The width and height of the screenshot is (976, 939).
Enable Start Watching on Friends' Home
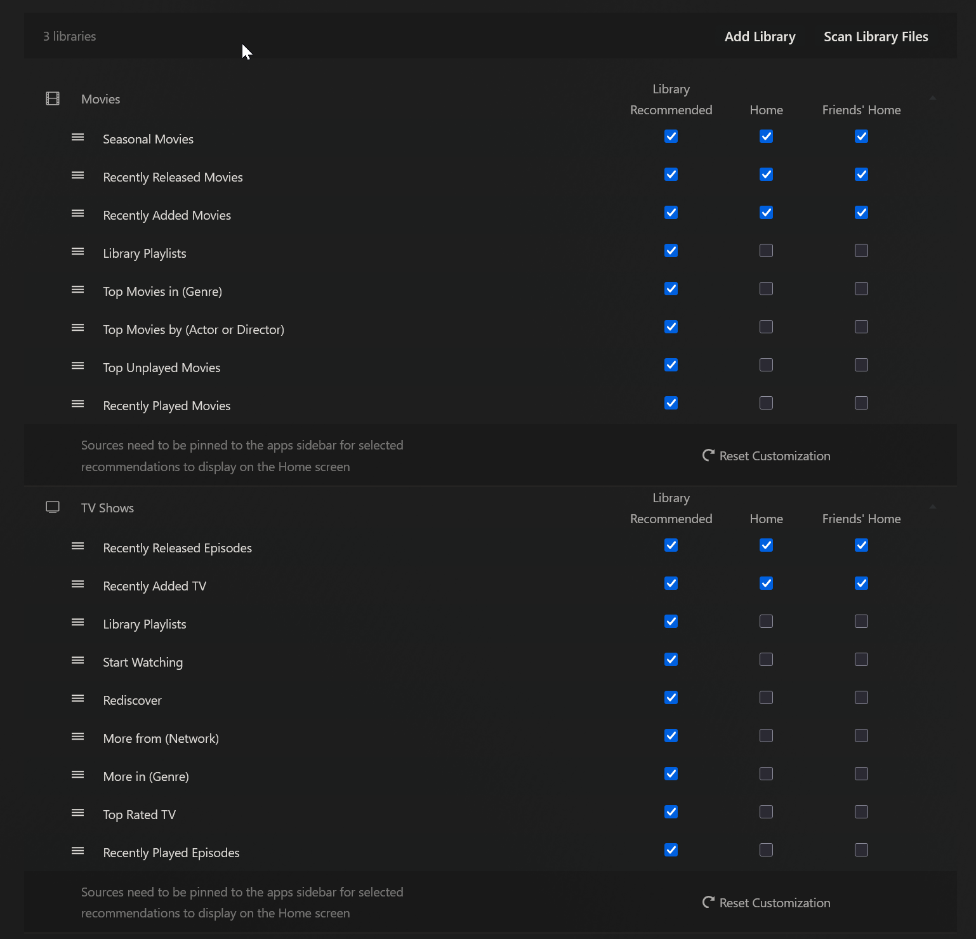click(x=861, y=660)
